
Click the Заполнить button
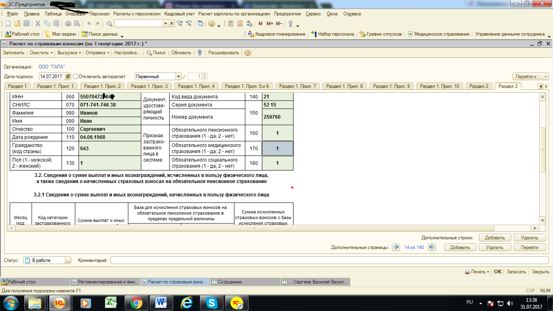pyautogui.click(x=13, y=53)
